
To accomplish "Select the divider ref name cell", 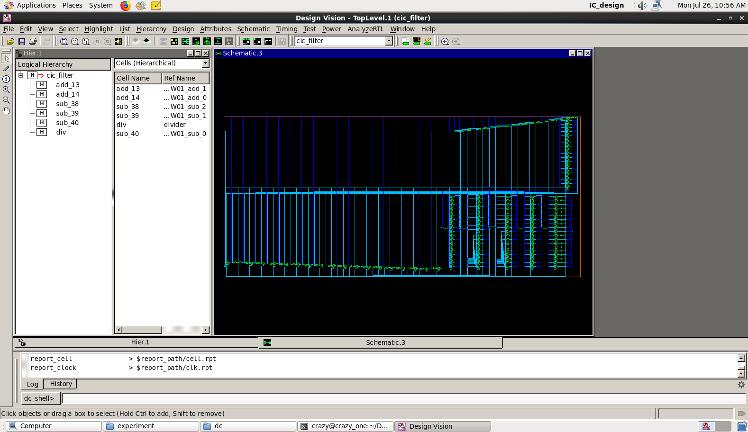I will coord(175,125).
